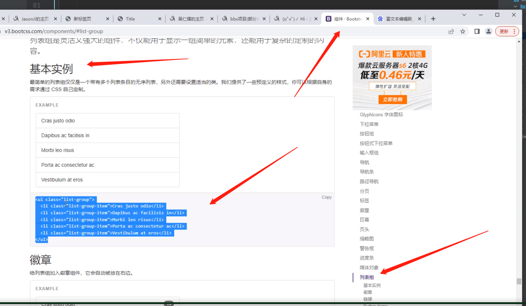Jump to 巨幕 in the sidebar
Image resolution: width=526 pixels, height=306 pixels.
click(x=365, y=220)
